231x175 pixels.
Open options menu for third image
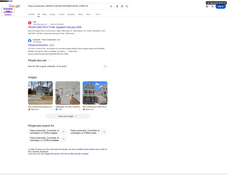coord(106,109)
